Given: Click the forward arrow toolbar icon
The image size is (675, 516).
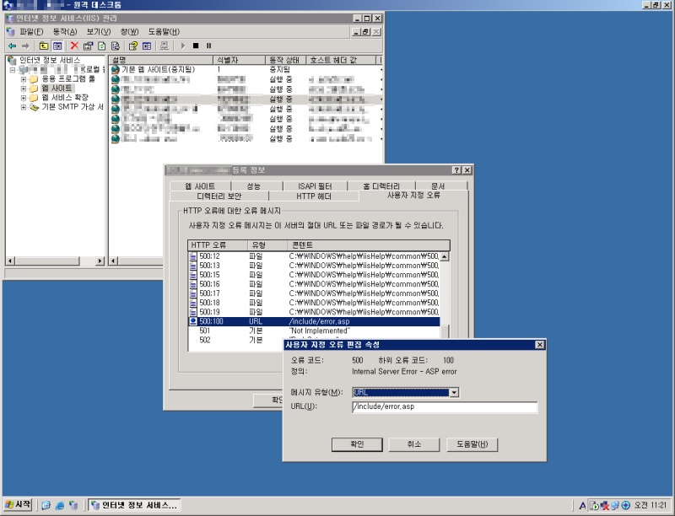Looking at the screenshot, I should point(25,46).
